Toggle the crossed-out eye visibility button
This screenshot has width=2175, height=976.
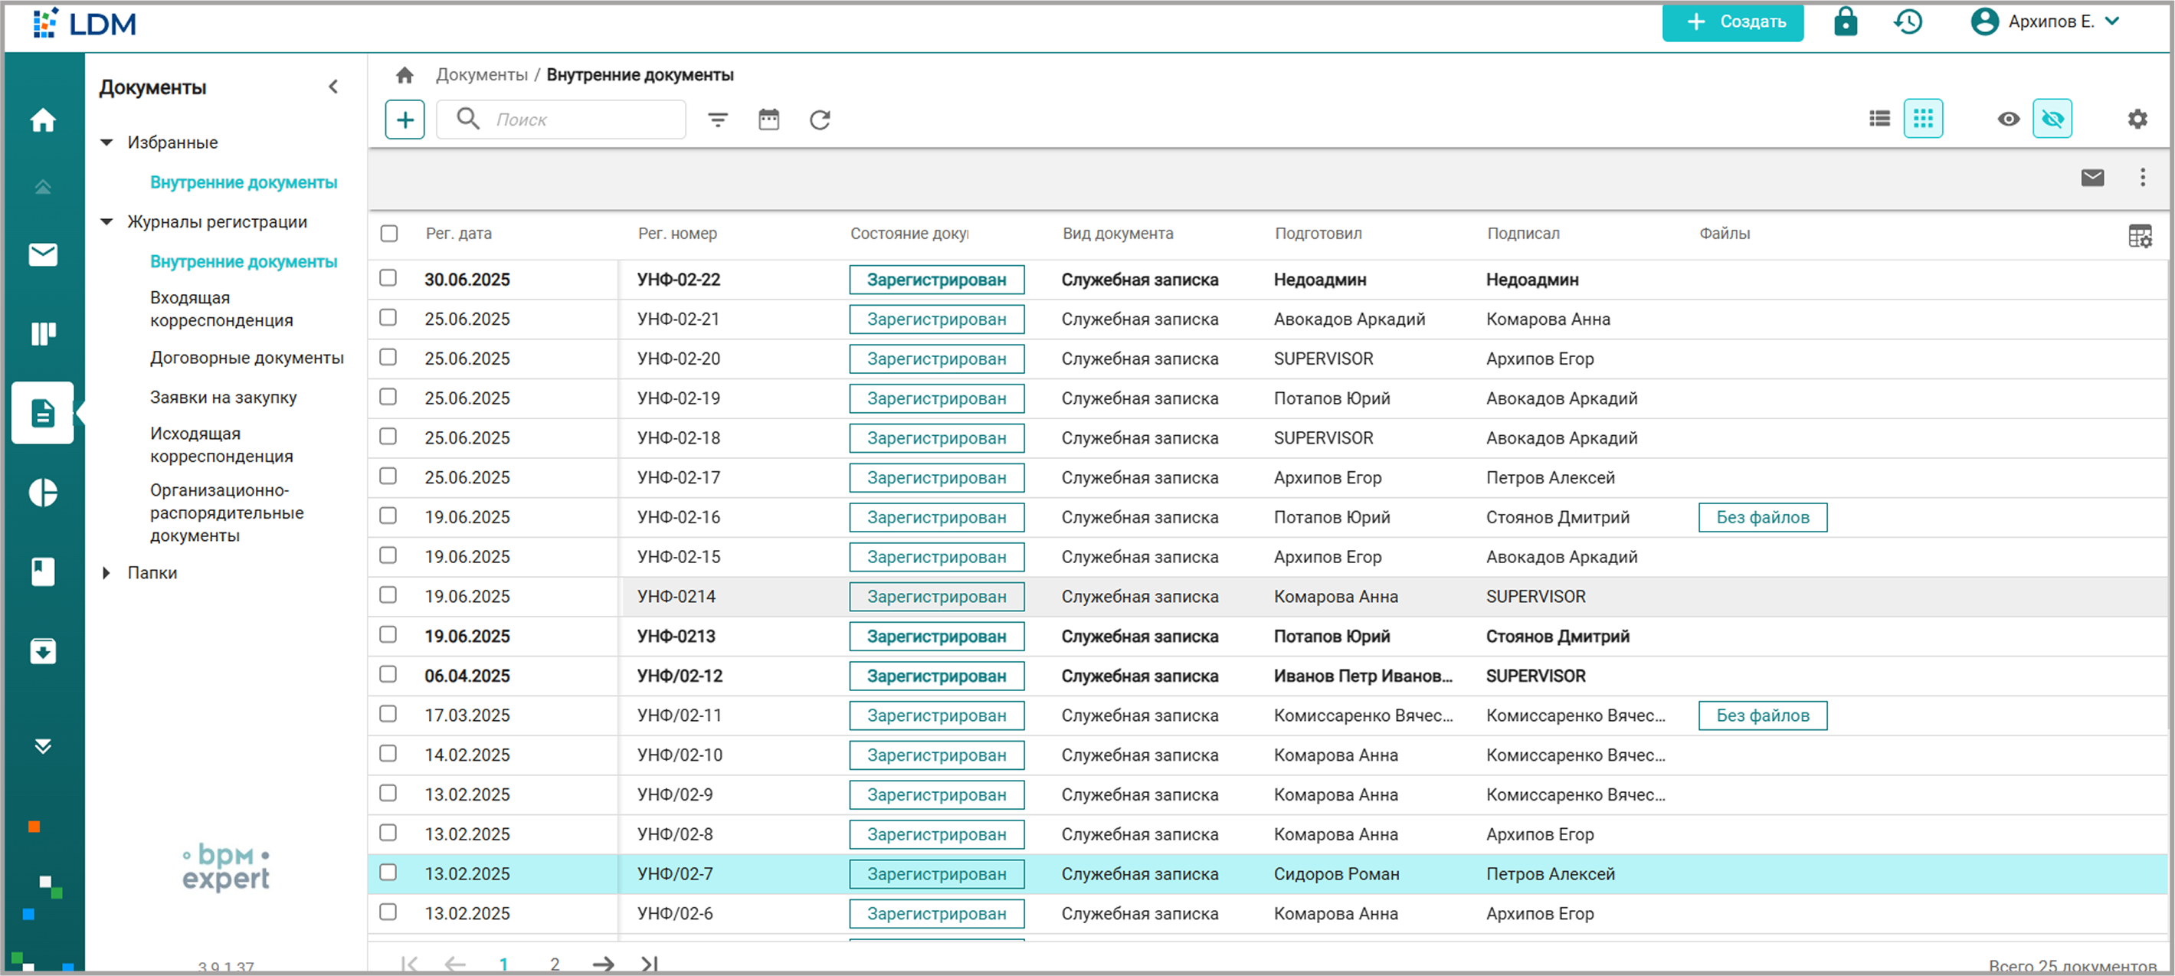point(2052,119)
